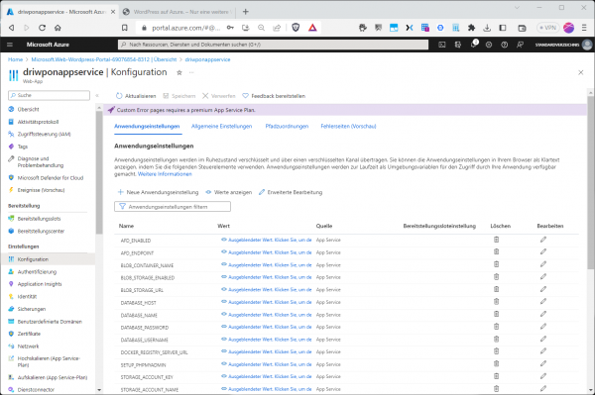The width and height of the screenshot is (595, 395).
Task: Open the Azure portal hamburger menu
Action: coord(10,45)
